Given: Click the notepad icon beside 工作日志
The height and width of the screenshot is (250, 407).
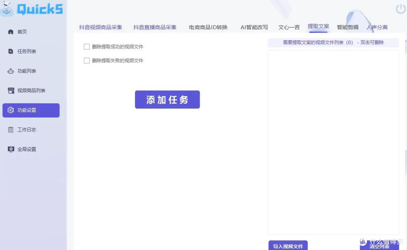Looking at the screenshot, I should (11, 130).
